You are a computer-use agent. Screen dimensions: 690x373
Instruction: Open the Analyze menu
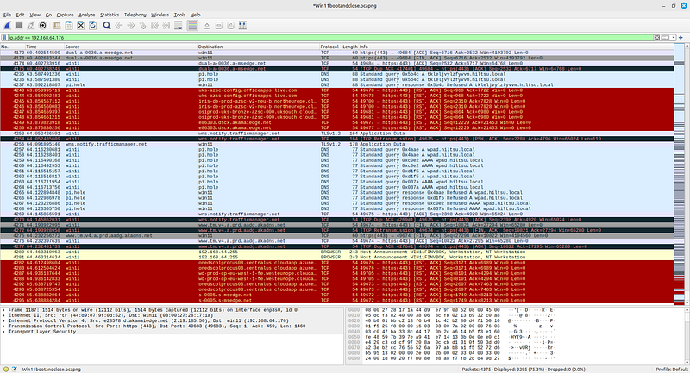coord(87,15)
